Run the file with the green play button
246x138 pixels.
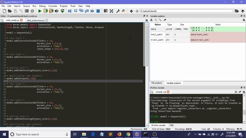pyautogui.click(x=40, y=11)
